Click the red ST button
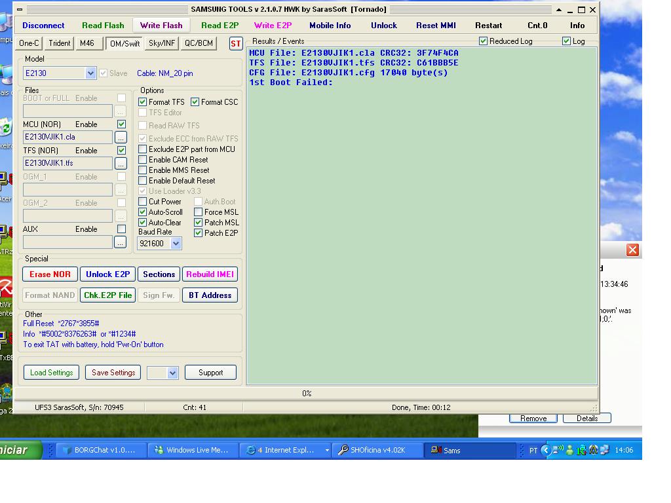The width and height of the screenshot is (671, 503). 236,44
